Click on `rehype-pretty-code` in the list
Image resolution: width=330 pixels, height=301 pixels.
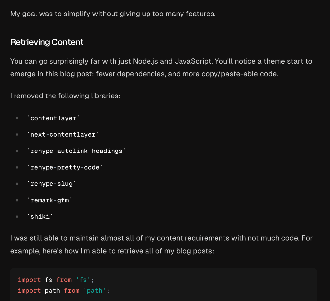point(65,168)
